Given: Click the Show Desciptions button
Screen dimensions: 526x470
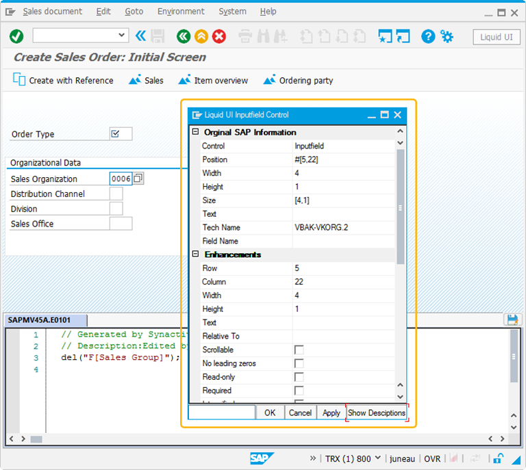Looking at the screenshot, I should click(x=377, y=413).
